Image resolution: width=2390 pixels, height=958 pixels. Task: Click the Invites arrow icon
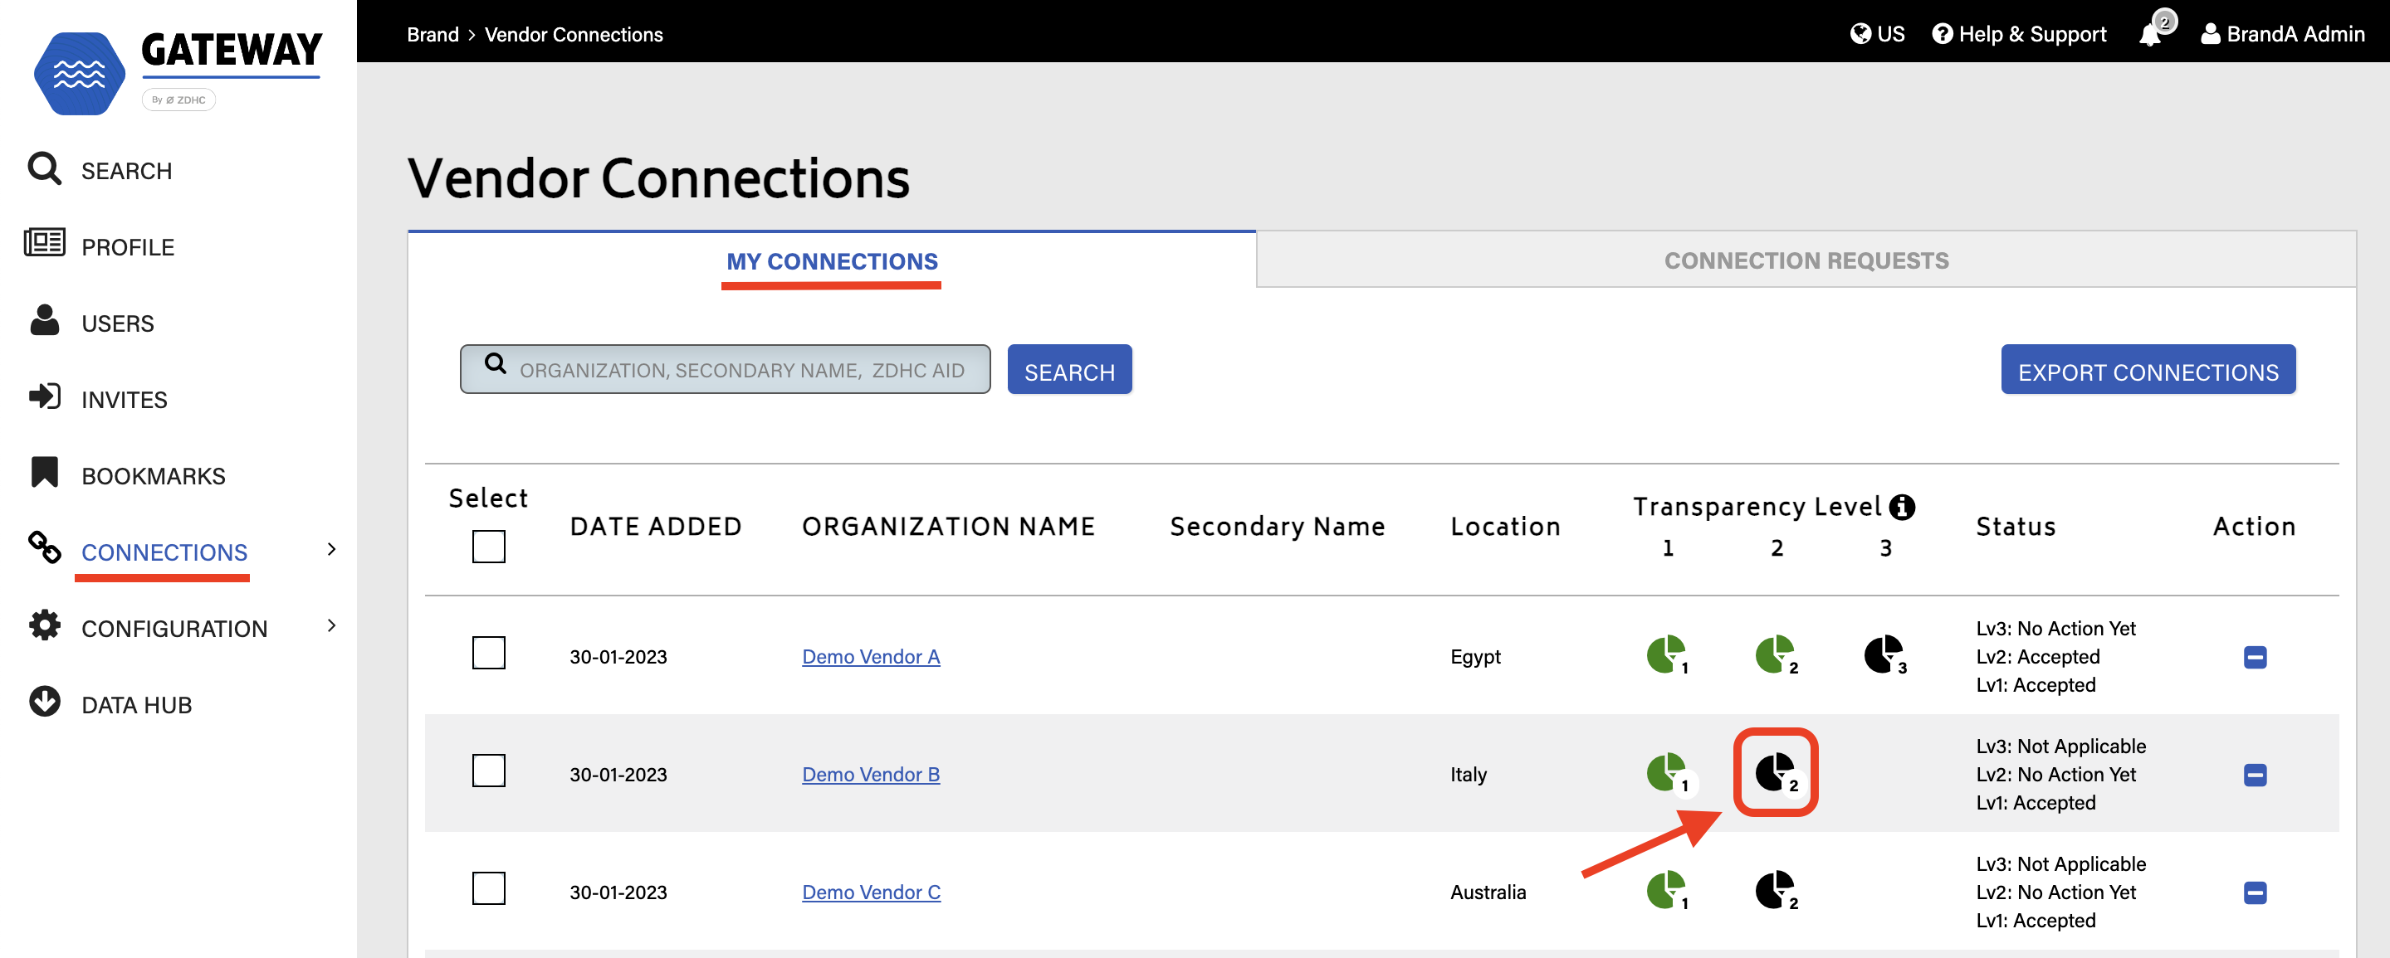[x=44, y=396]
